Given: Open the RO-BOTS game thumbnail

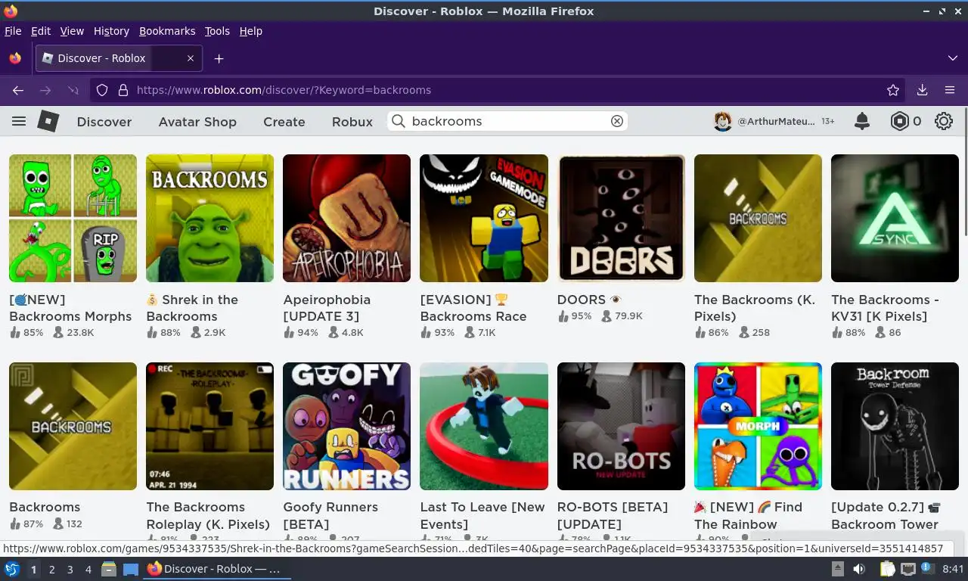Looking at the screenshot, I should pyautogui.click(x=621, y=426).
